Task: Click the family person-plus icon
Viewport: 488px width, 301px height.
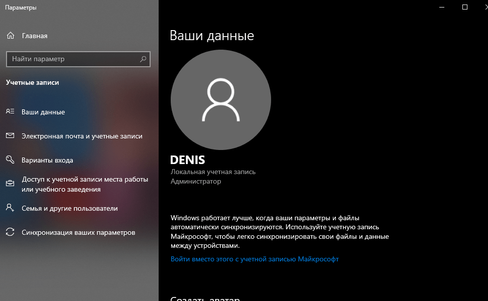Action: [10, 208]
